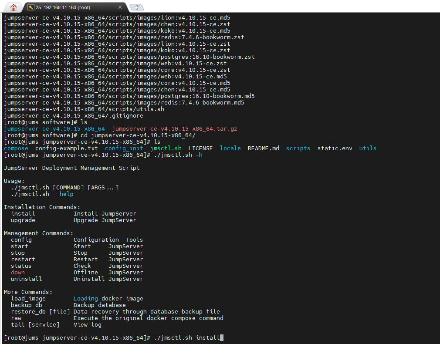The width and height of the screenshot is (440, 344).
Task: Click the locale directory name
Action: click(230, 148)
